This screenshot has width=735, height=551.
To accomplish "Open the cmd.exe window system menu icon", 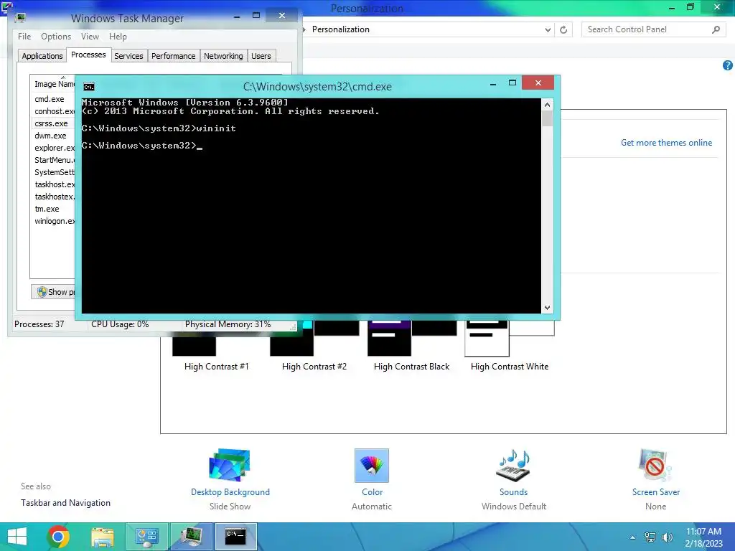I will point(88,87).
